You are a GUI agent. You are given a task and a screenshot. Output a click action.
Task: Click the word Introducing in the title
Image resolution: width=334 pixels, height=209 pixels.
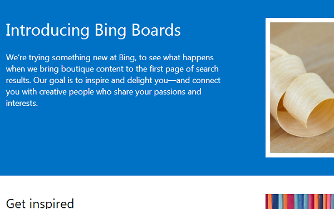pyautogui.click(x=47, y=31)
